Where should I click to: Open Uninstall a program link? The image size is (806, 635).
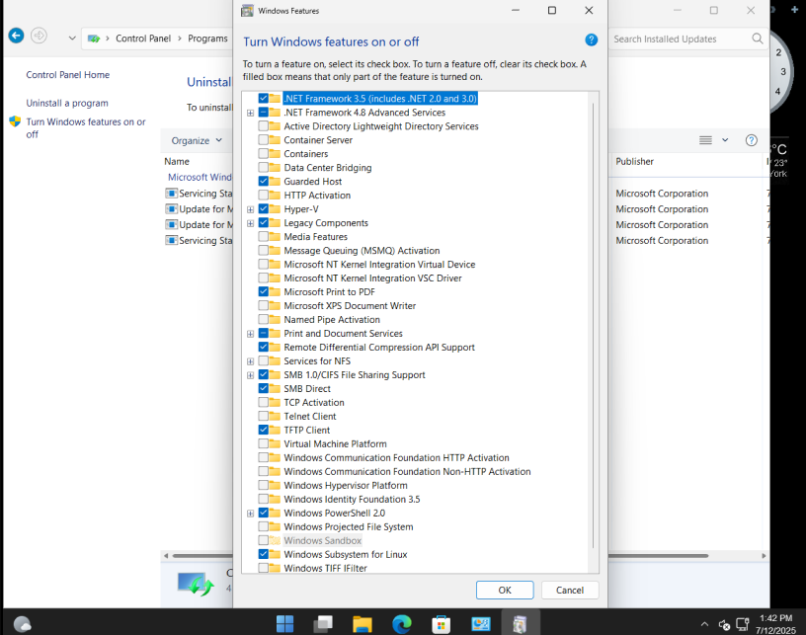point(67,103)
